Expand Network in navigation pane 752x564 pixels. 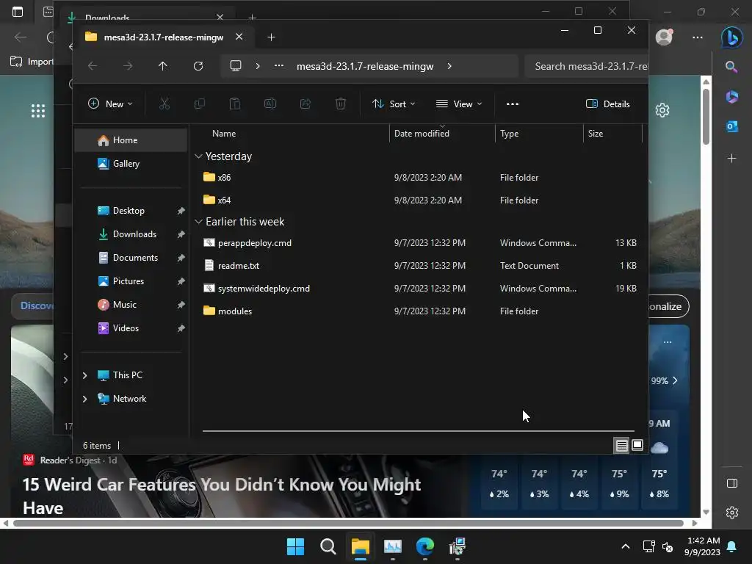[85, 399]
